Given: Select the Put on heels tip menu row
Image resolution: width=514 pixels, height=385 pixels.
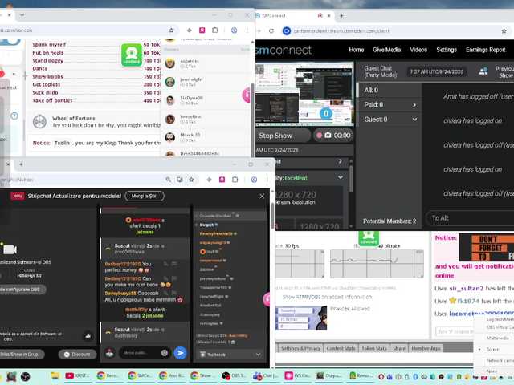Looking at the screenshot, I should pos(96,53).
